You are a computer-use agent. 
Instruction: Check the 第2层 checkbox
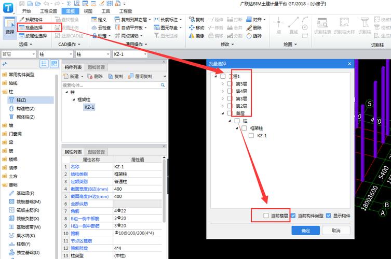(230, 106)
